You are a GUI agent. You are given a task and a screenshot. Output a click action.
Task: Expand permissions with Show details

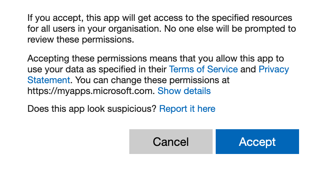coord(184,91)
